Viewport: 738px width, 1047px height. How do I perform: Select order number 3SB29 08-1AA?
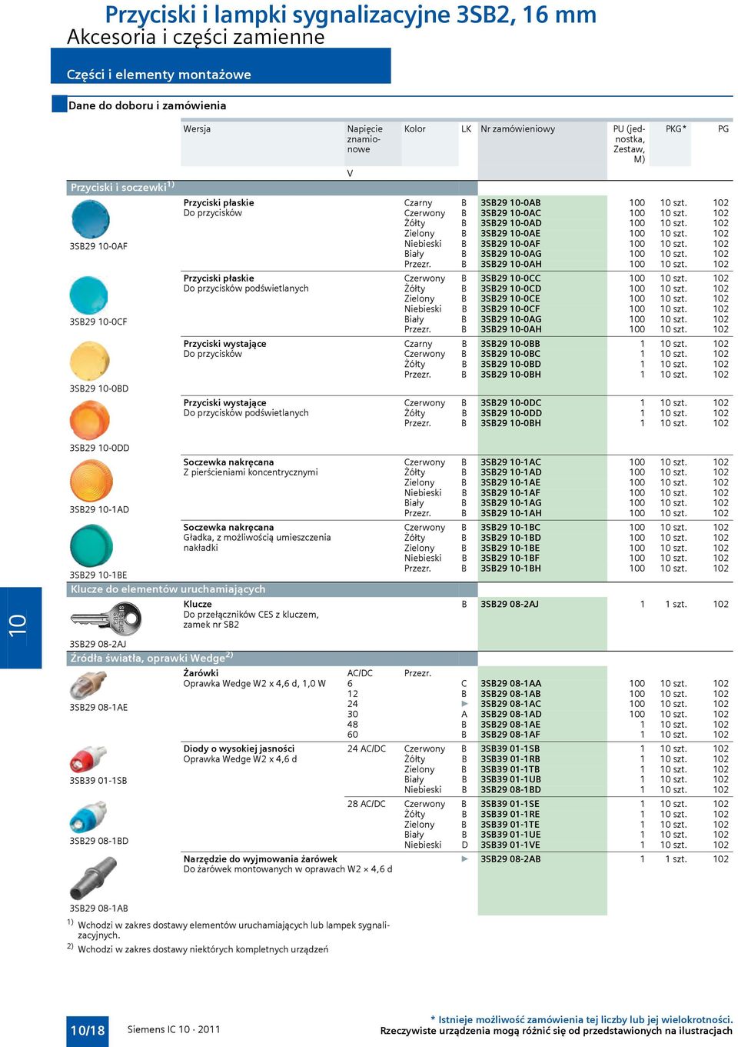pyautogui.click(x=510, y=683)
